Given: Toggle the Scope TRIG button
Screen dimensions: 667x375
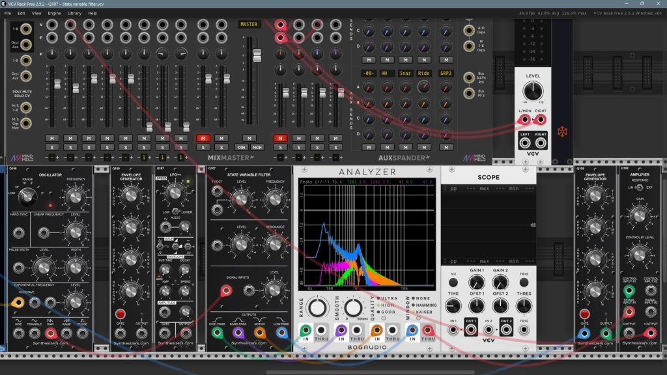Looking at the screenshot, I should (x=524, y=283).
